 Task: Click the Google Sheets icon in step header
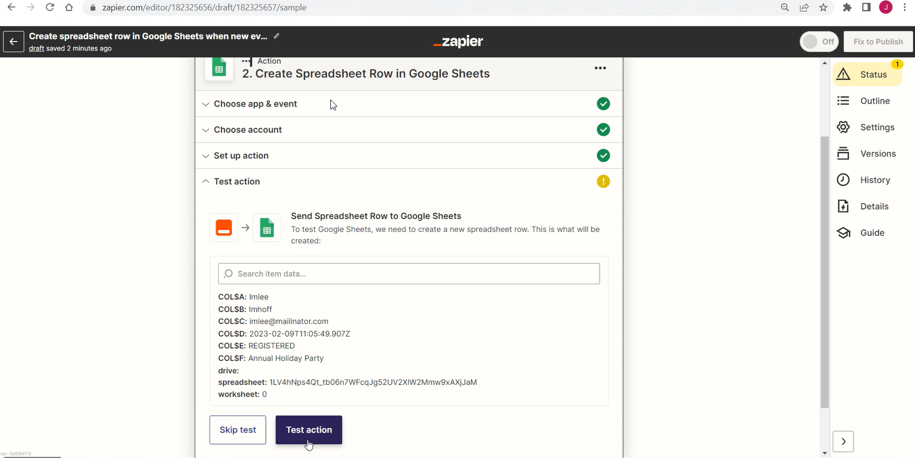click(x=219, y=68)
